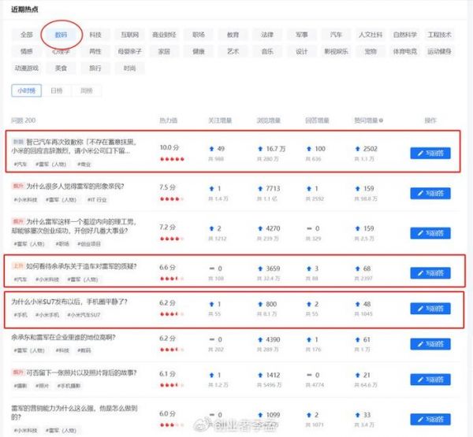This screenshot has width=473, height=437.
Task: Click 写回答 for 智己汽车 question
Action: (x=430, y=153)
